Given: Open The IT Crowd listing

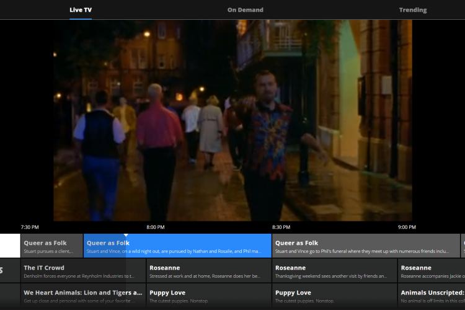Looking at the screenshot, I should coord(83,270).
